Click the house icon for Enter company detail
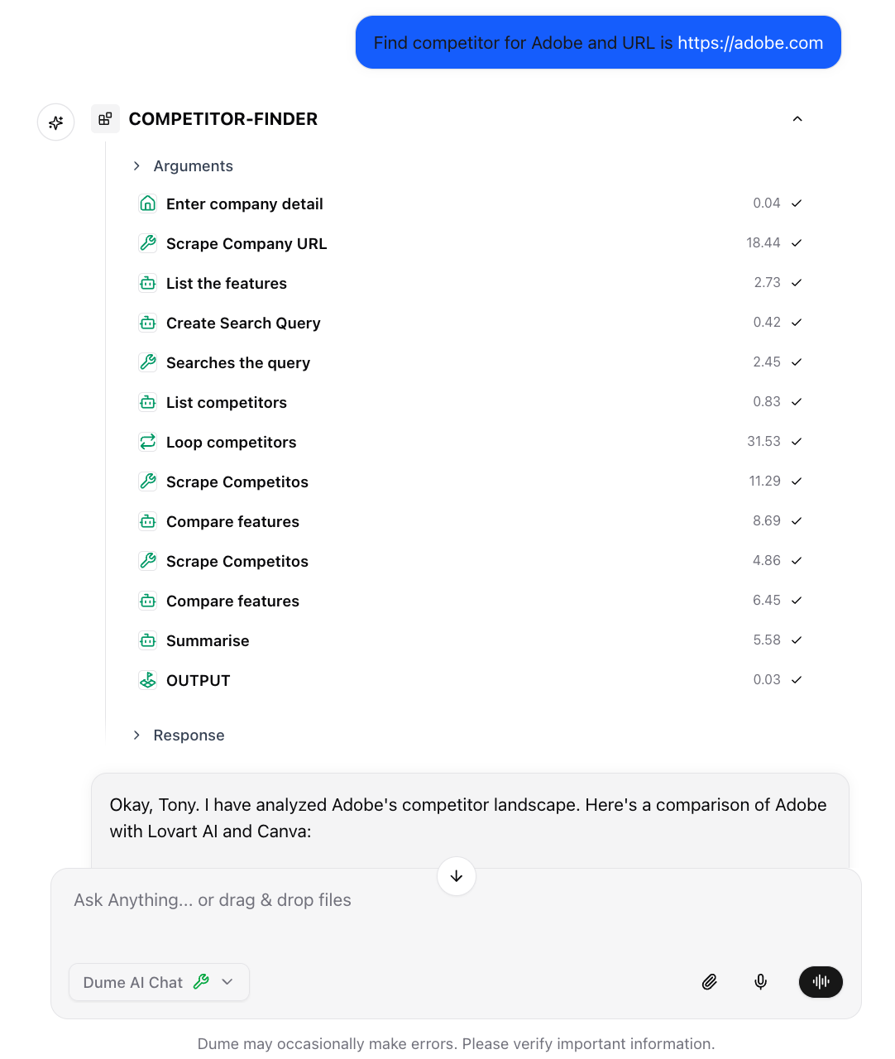This screenshot has height=1059, width=895. (x=147, y=203)
